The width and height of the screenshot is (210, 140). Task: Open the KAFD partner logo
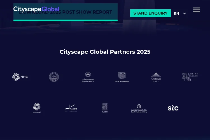105,108
